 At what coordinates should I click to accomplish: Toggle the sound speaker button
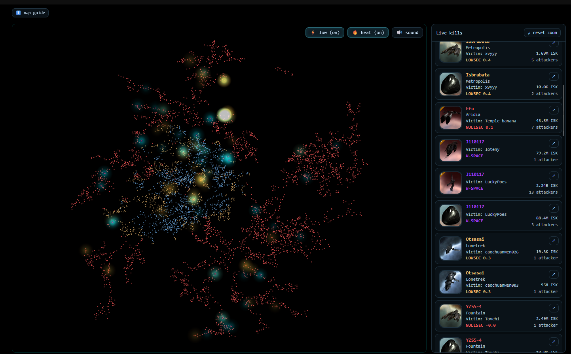pyautogui.click(x=407, y=32)
